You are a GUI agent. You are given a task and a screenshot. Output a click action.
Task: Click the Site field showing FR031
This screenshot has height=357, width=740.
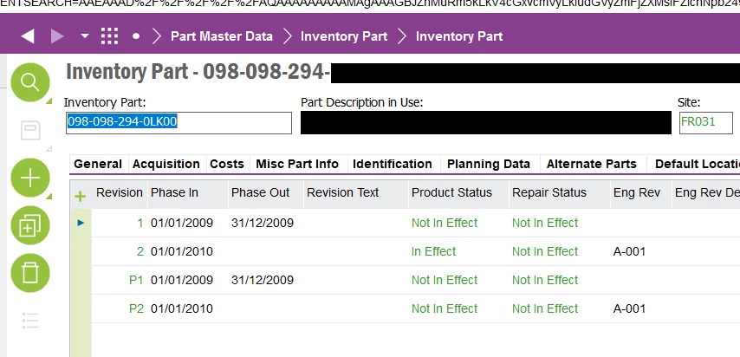(705, 122)
